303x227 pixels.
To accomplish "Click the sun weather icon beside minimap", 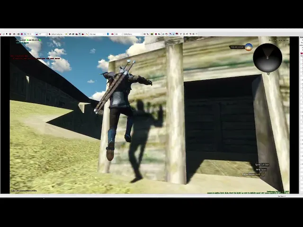I will coord(249,47).
